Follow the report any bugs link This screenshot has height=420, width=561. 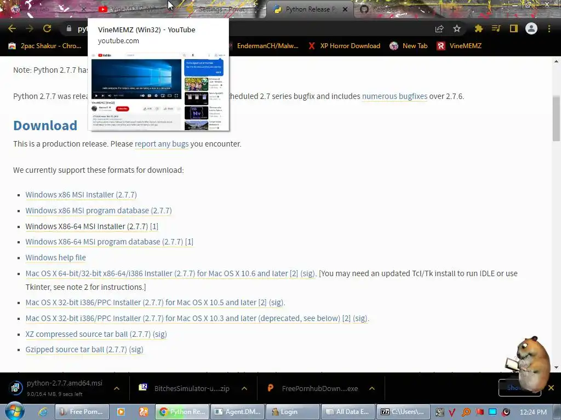(162, 144)
